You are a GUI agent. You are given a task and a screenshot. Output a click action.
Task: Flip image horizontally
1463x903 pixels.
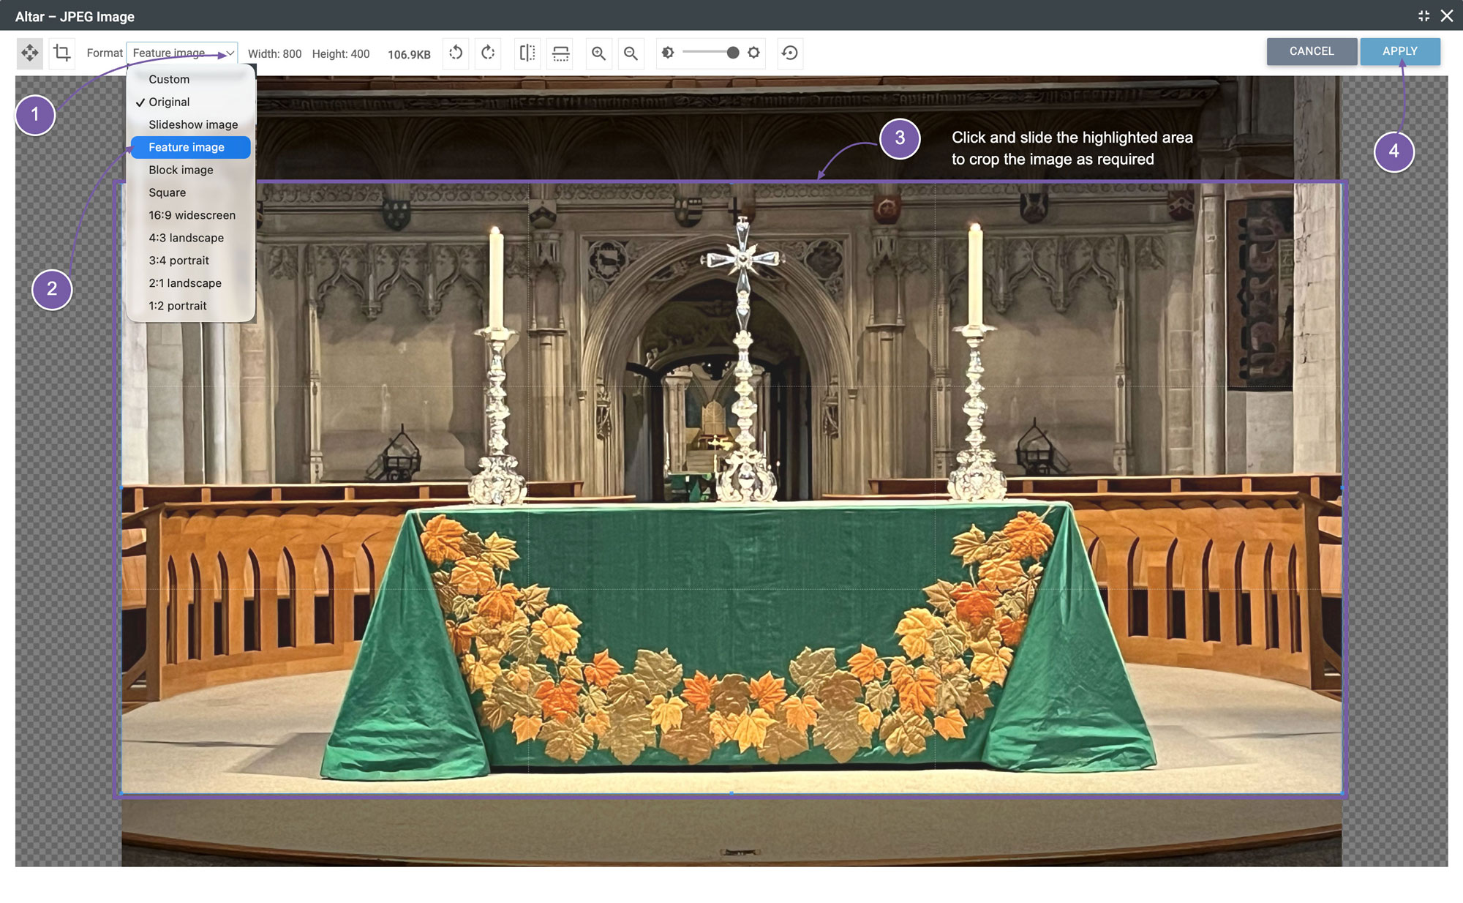pyautogui.click(x=527, y=53)
